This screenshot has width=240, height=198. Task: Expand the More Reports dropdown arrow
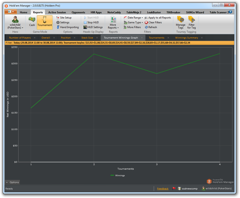point(118,28)
